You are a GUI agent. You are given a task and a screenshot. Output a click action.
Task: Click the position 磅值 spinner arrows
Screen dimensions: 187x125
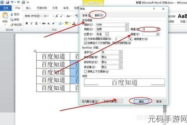[x=158, y=34]
